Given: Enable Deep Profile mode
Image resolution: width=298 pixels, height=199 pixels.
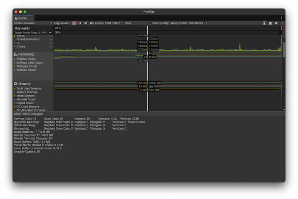Looking at the screenshot, I should click(x=179, y=23).
